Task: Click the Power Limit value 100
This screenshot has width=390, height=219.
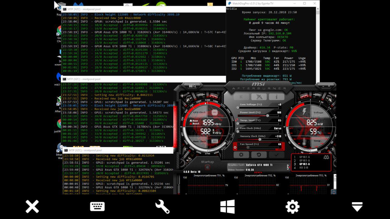Action: [x=279, y=113]
